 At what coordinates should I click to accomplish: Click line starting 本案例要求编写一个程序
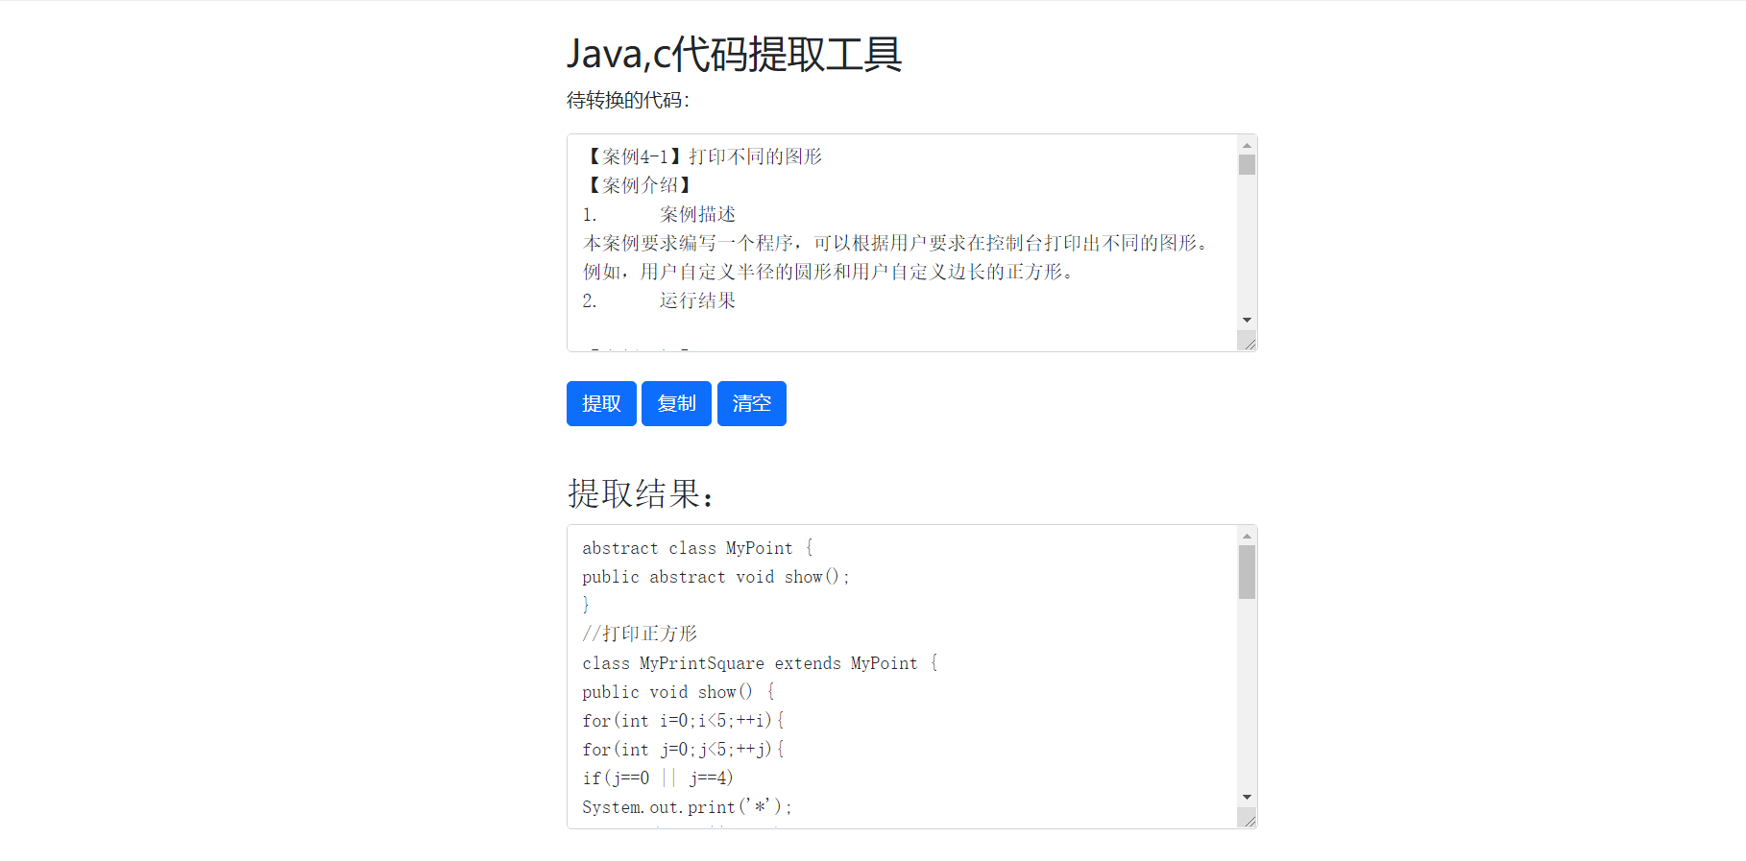[895, 243]
